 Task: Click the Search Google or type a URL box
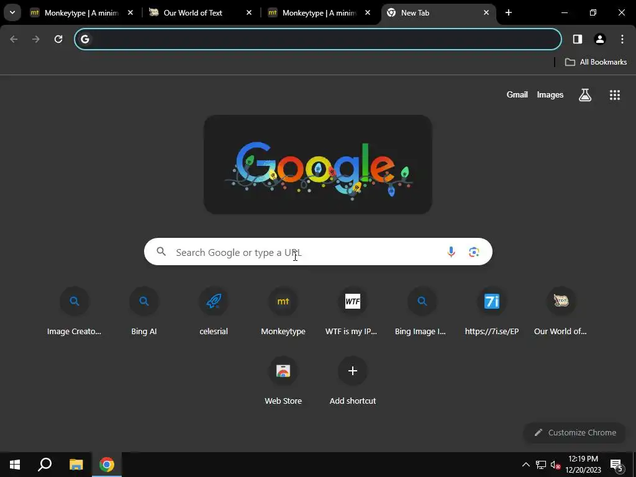(x=318, y=252)
